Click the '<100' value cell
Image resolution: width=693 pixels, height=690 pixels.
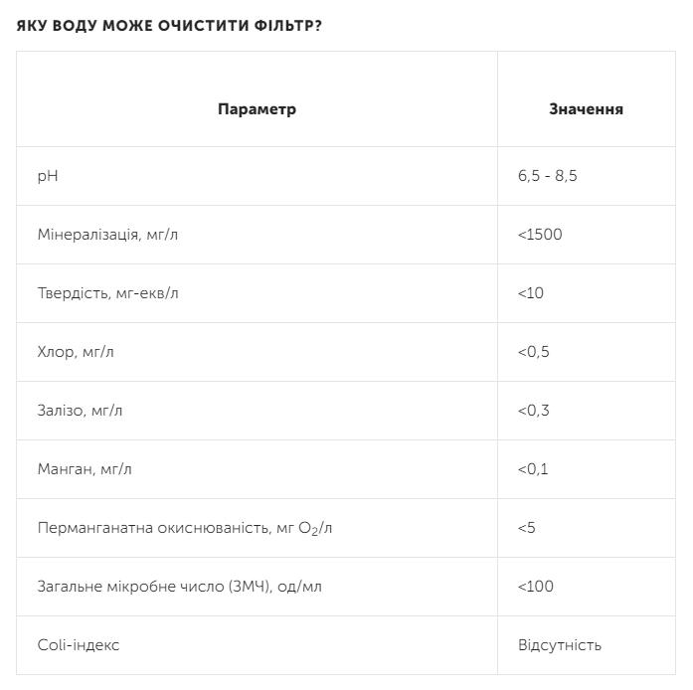(x=536, y=587)
